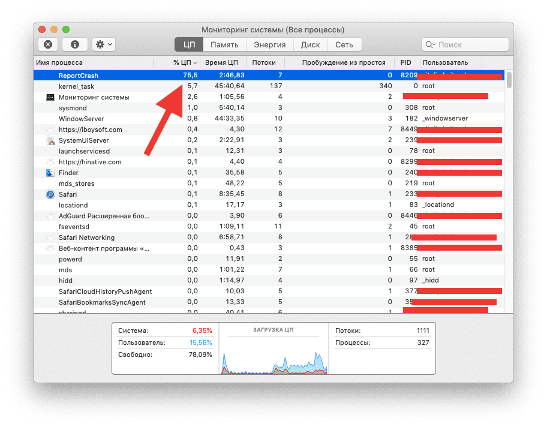Select the sysmond process row
This screenshot has width=547, height=427.
[x=269, y=108]
